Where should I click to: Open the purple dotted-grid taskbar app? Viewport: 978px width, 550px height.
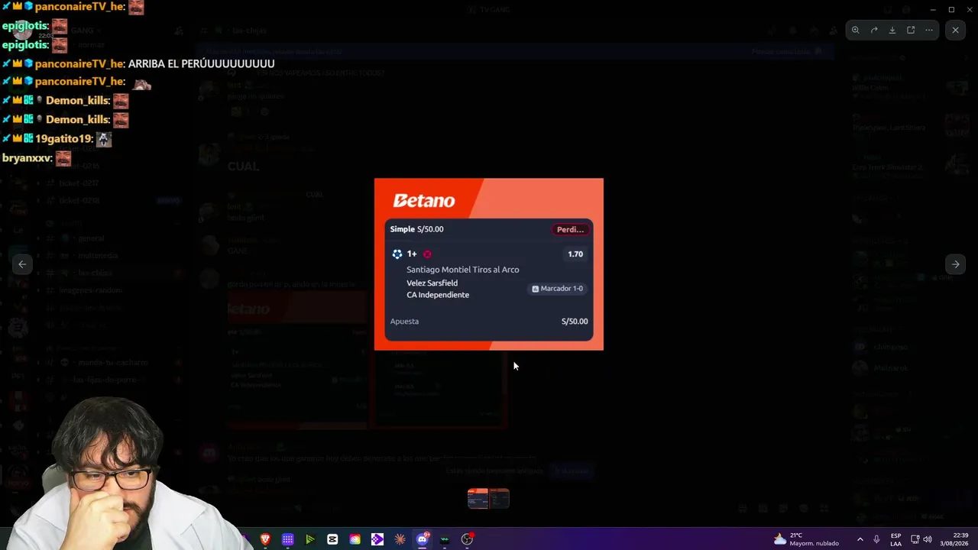287,539
